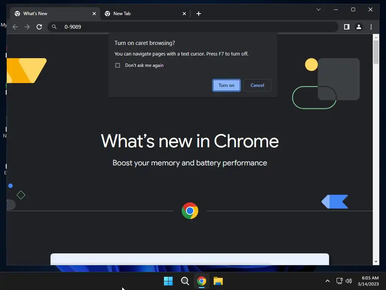The width and height of the screenshot is (386, 290).
Task: Open Windows taskbar search
Action: [x=185, y=281]
